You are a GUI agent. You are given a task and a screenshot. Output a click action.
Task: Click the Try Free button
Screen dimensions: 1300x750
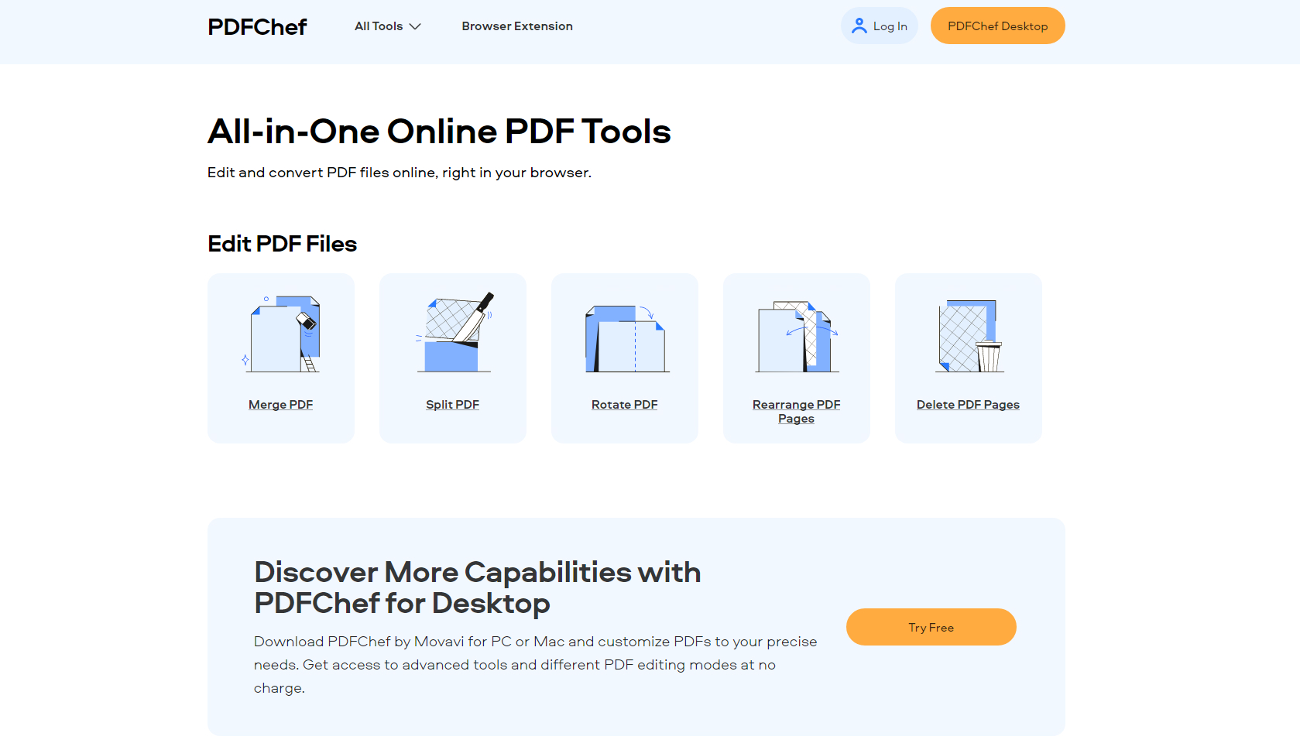931,627
